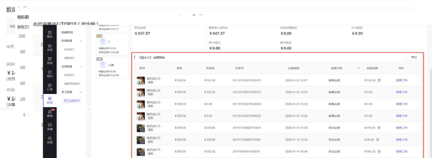Open the 营销 marketing sidebar icon
432x158 pixels.
50,114
